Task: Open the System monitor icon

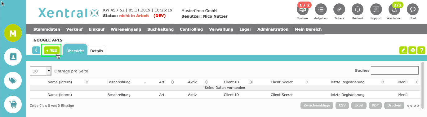Action: [x=303, y=10]
